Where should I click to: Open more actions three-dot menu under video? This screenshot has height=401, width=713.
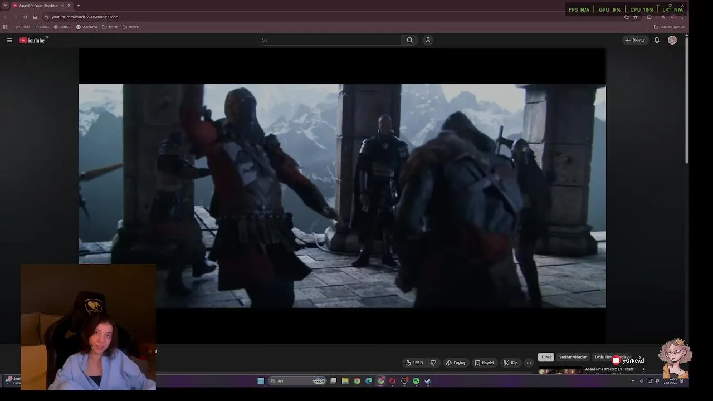coord(529,363)
